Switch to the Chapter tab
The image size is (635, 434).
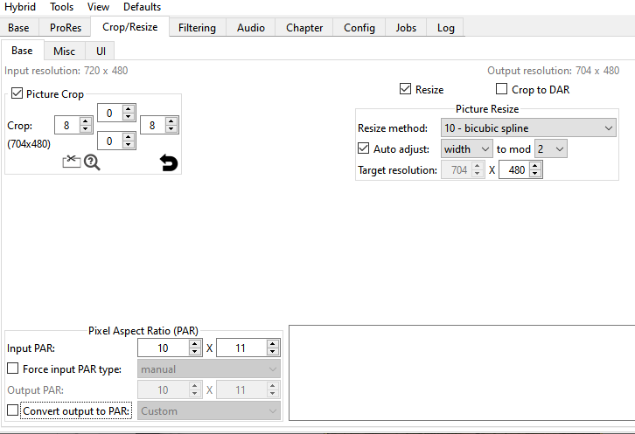(304, 27)
